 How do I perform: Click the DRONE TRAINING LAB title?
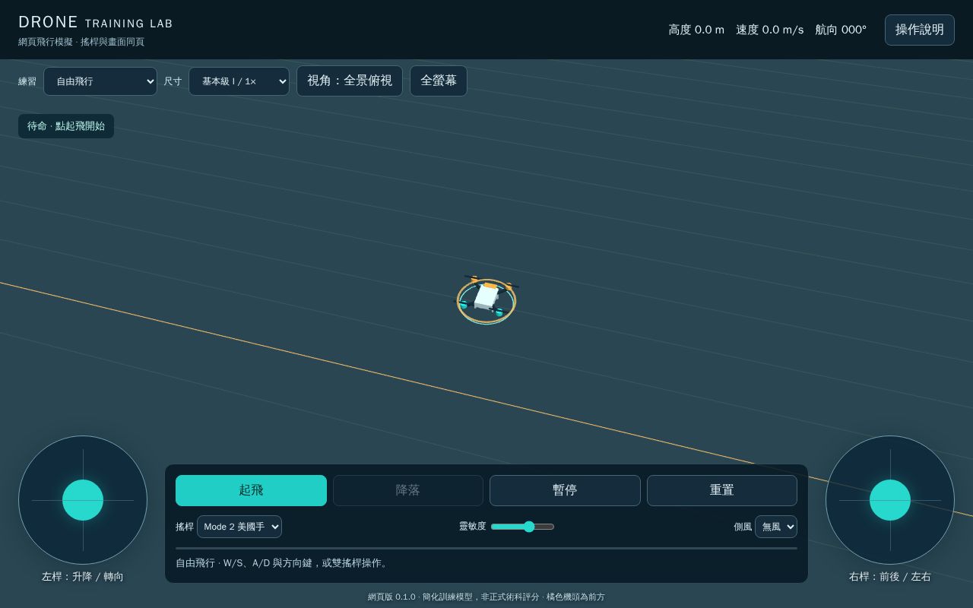[x=96, y=23]
